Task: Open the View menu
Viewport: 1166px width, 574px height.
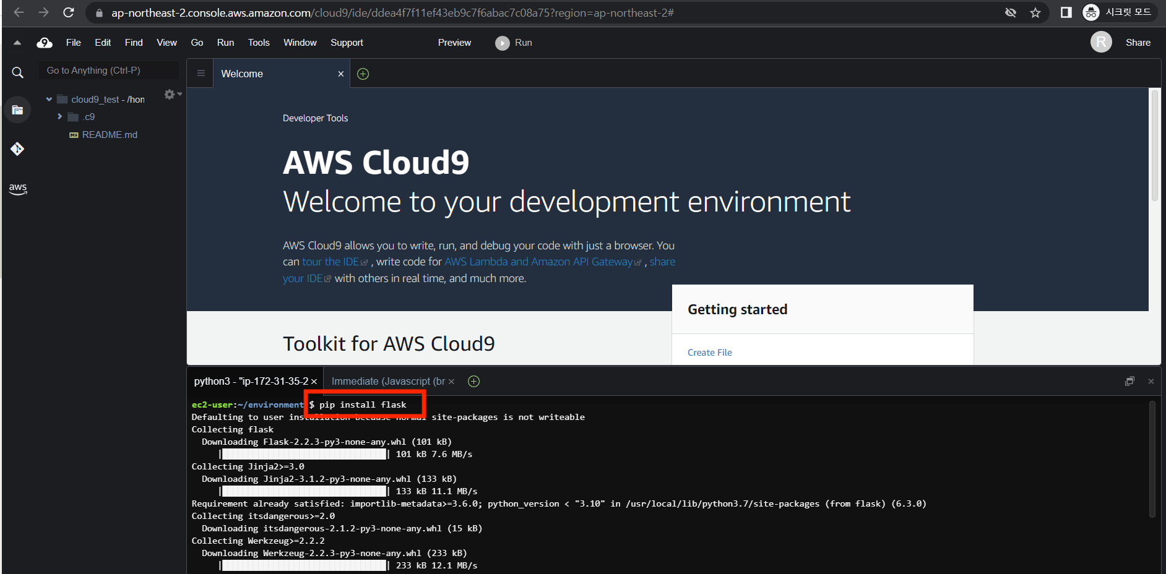Action: point(166,43)
